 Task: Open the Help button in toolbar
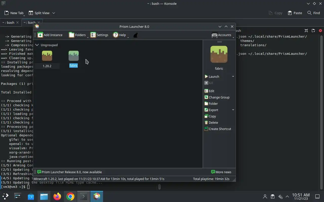pyautogui.click(x=119, y=35)
